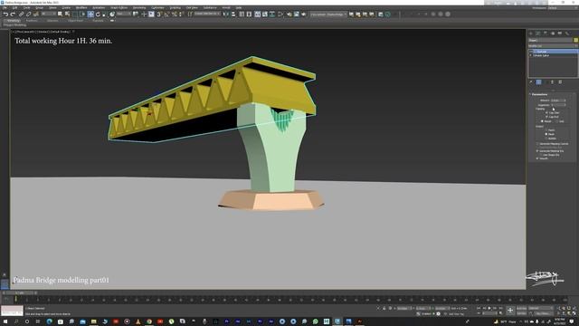The height and width of the screenshot is (326, 579).
Task: Click the object color swatch beside name
Action: (575, 40)
